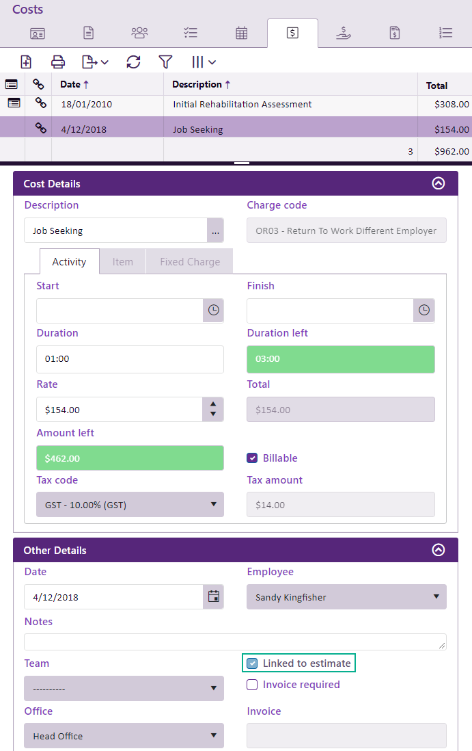Click the refresh costs icon
Screen dimensions: 472x751
click(x=133, y=62)
